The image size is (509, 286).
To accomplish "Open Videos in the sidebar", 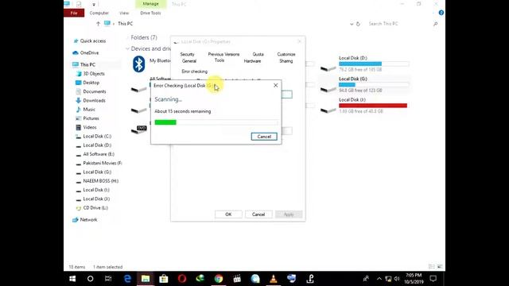I will pyautogui.click(x=90, y=127).
